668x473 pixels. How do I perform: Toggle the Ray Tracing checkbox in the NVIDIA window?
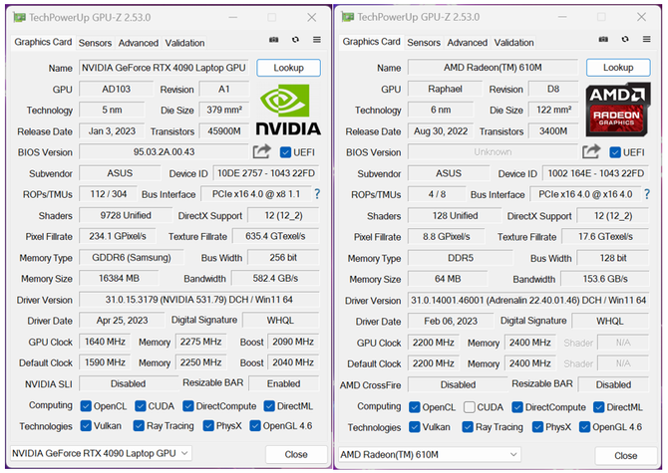139,426
